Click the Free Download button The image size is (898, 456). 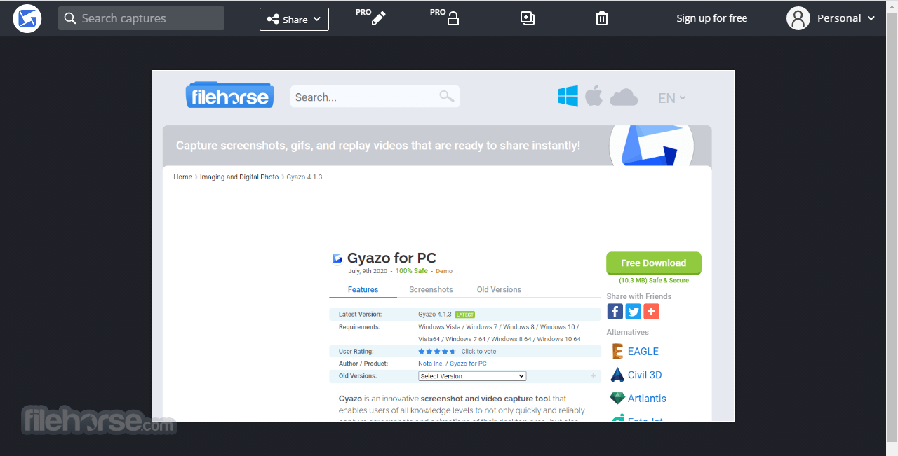(654, 263)
